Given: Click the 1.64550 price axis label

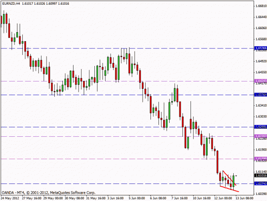Looking at the screenshot, I should point(261,72).
